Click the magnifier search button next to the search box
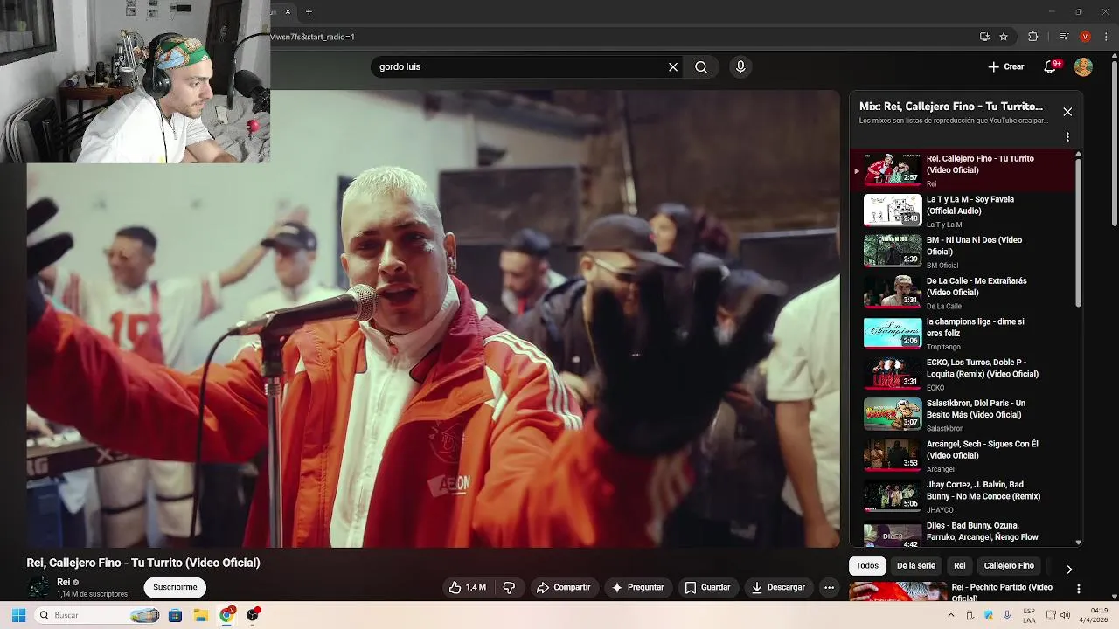Viewport: 1119px width, 629px height. click(x=701, y=66)
